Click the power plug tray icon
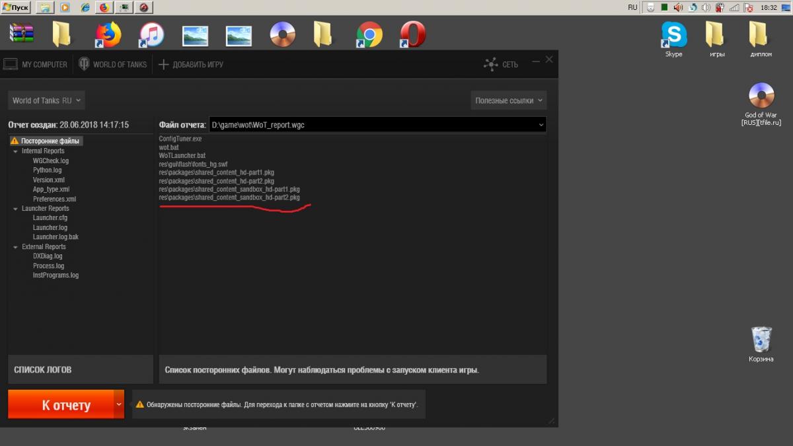Viewport: 793px width, 446px height. pos(720,7)
